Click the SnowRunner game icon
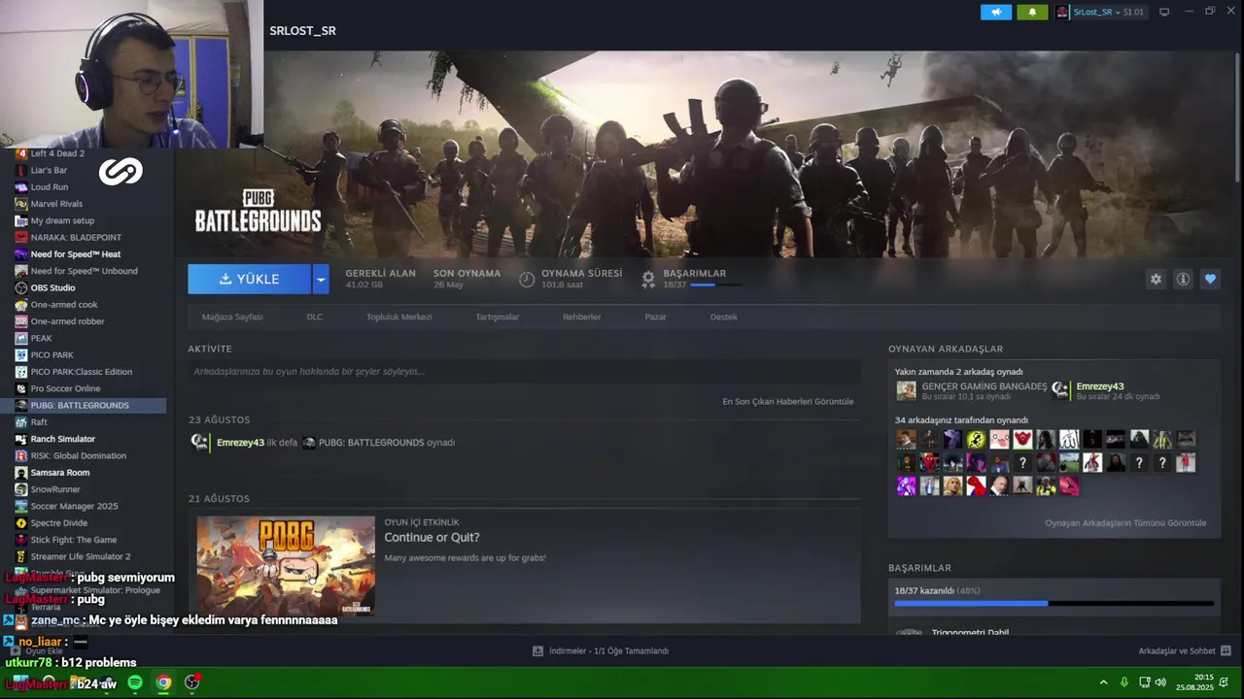 [x=21, y=489]
